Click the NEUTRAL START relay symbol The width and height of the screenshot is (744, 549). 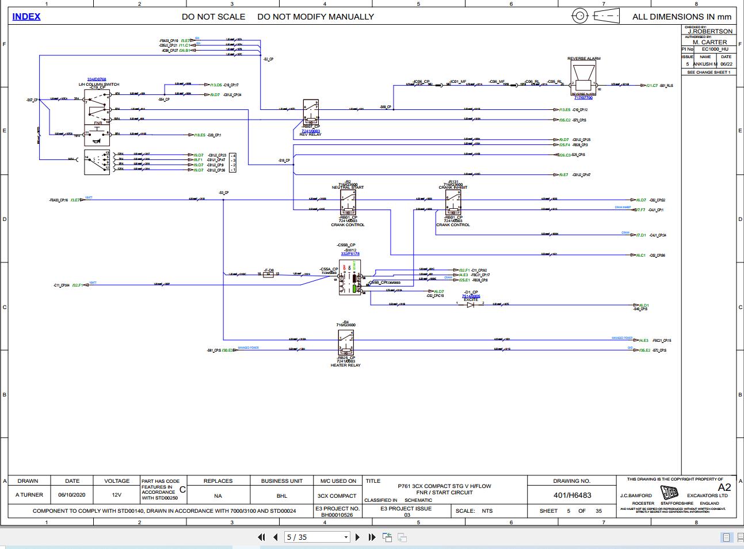[348, 203]
